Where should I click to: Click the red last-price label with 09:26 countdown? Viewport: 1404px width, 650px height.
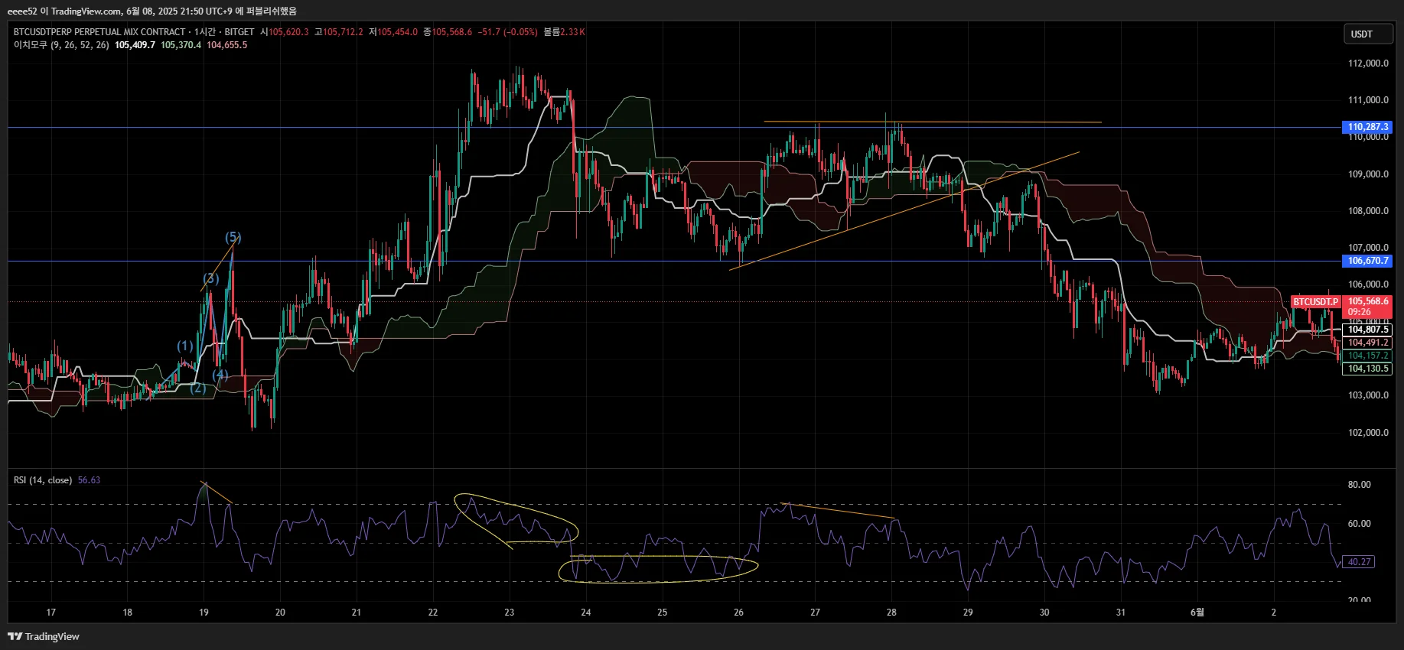click(1367, 307)
